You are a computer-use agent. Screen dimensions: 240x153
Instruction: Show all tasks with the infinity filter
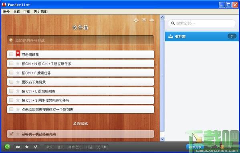coord(18,147)
